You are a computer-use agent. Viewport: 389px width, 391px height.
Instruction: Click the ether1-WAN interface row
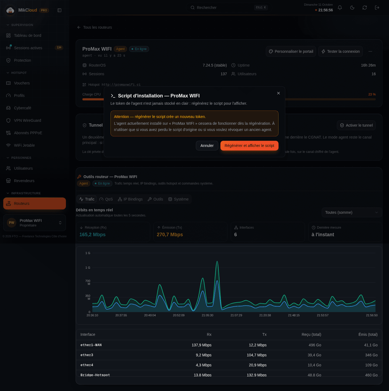(229, 345)
